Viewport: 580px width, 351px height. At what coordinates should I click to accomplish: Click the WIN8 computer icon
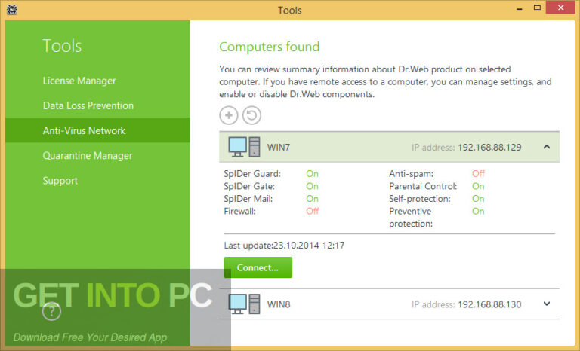point(244,304)
